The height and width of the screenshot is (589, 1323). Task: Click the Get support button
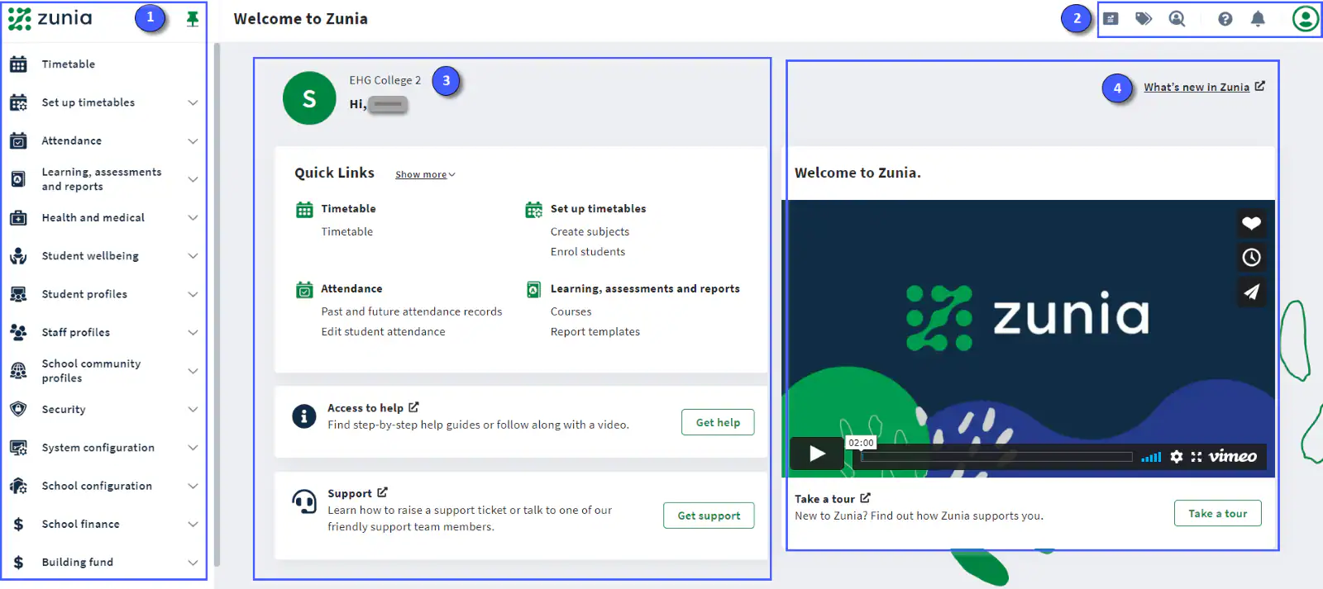(709, 515)
